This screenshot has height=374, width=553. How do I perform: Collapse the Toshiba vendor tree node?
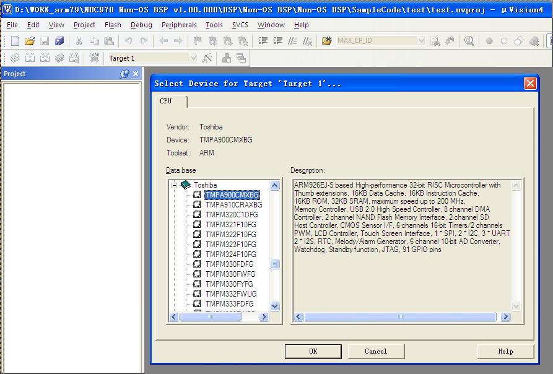[x=175, y=185]
